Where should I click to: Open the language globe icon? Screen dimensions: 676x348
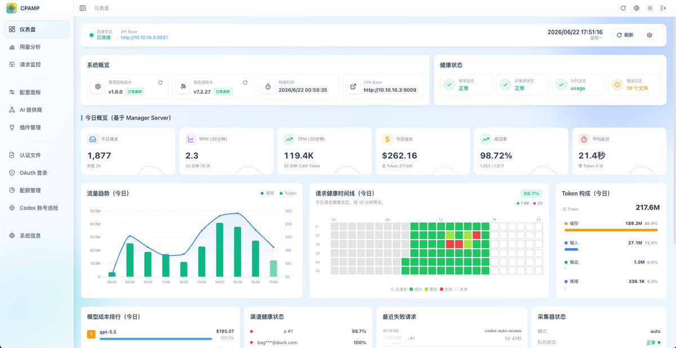[637, 8]
